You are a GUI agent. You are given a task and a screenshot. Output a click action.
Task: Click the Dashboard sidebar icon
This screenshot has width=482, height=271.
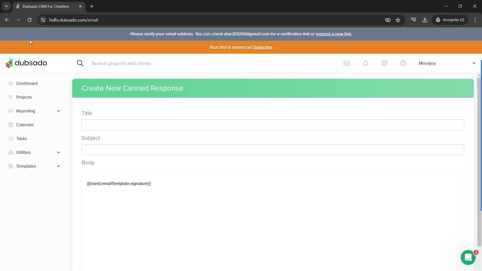[11, 83]
